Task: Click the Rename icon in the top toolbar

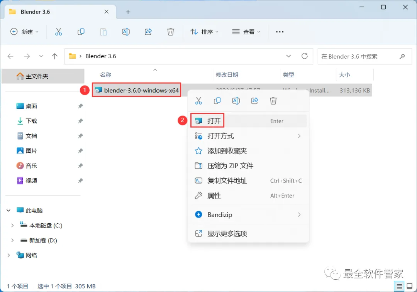Action: coord(125,32)
